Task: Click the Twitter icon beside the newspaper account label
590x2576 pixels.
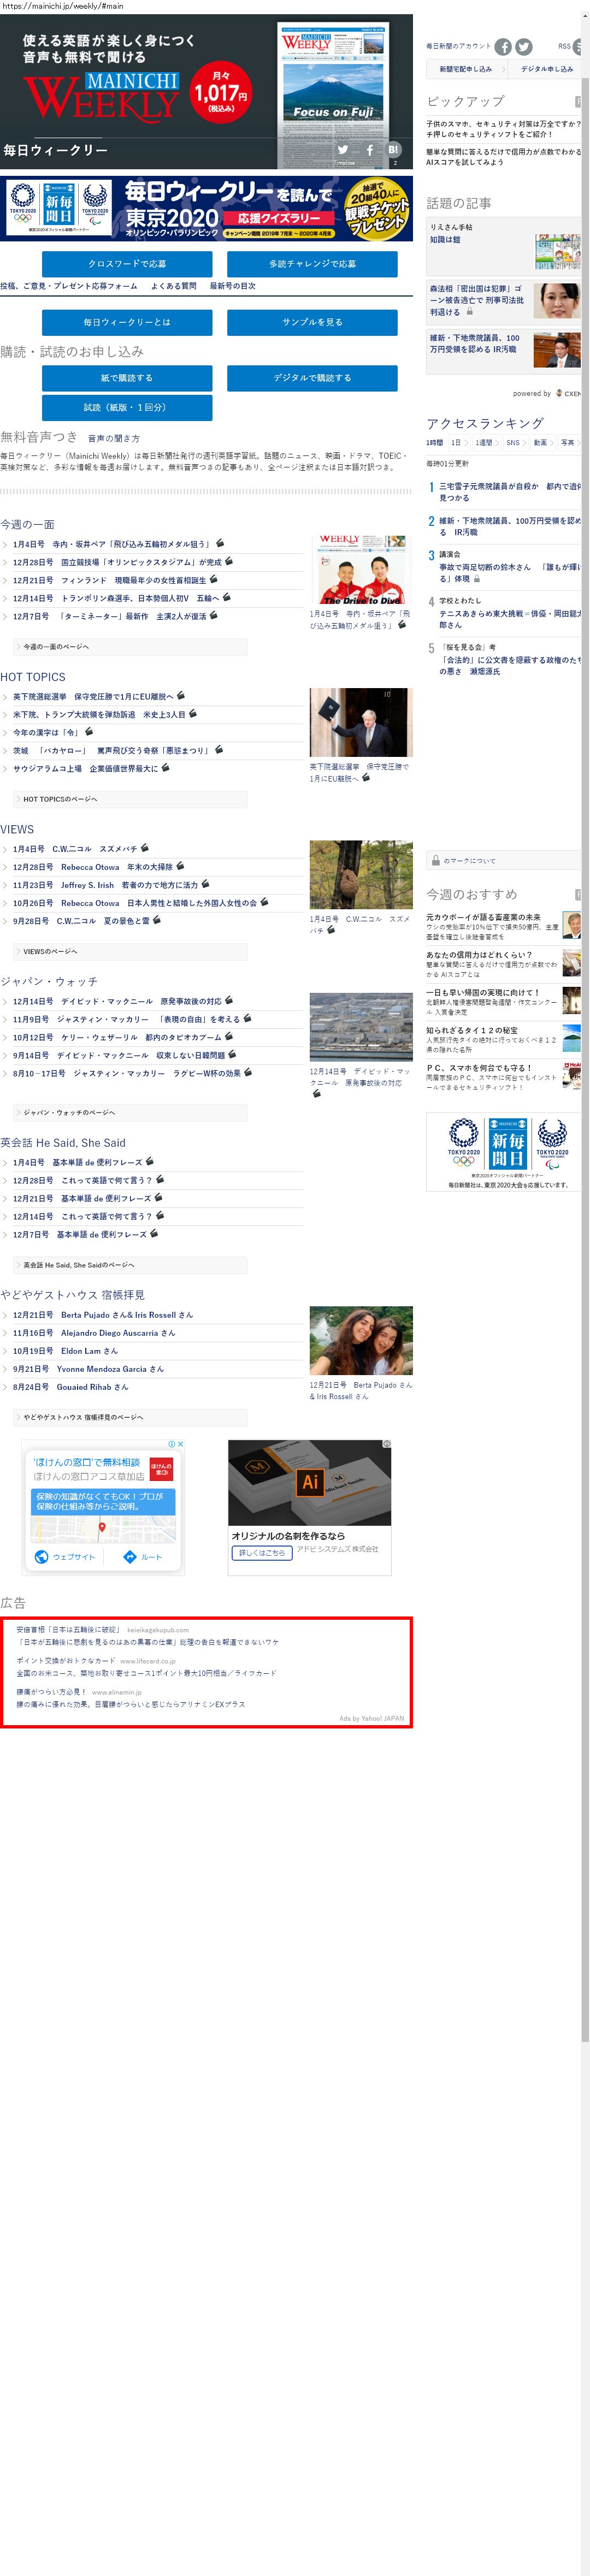Action: [524, 47]
